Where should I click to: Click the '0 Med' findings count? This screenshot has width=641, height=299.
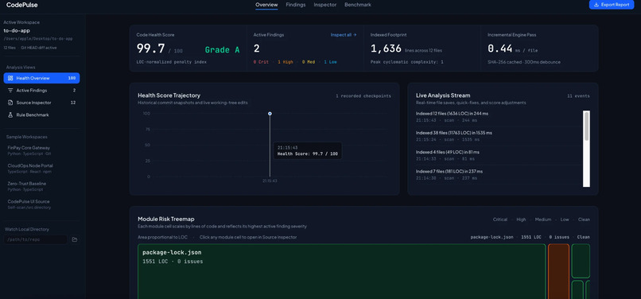(309, 62)
